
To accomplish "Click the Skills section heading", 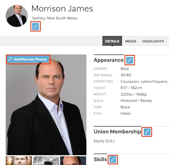I will pyautogui.click(x=100, y=159).
